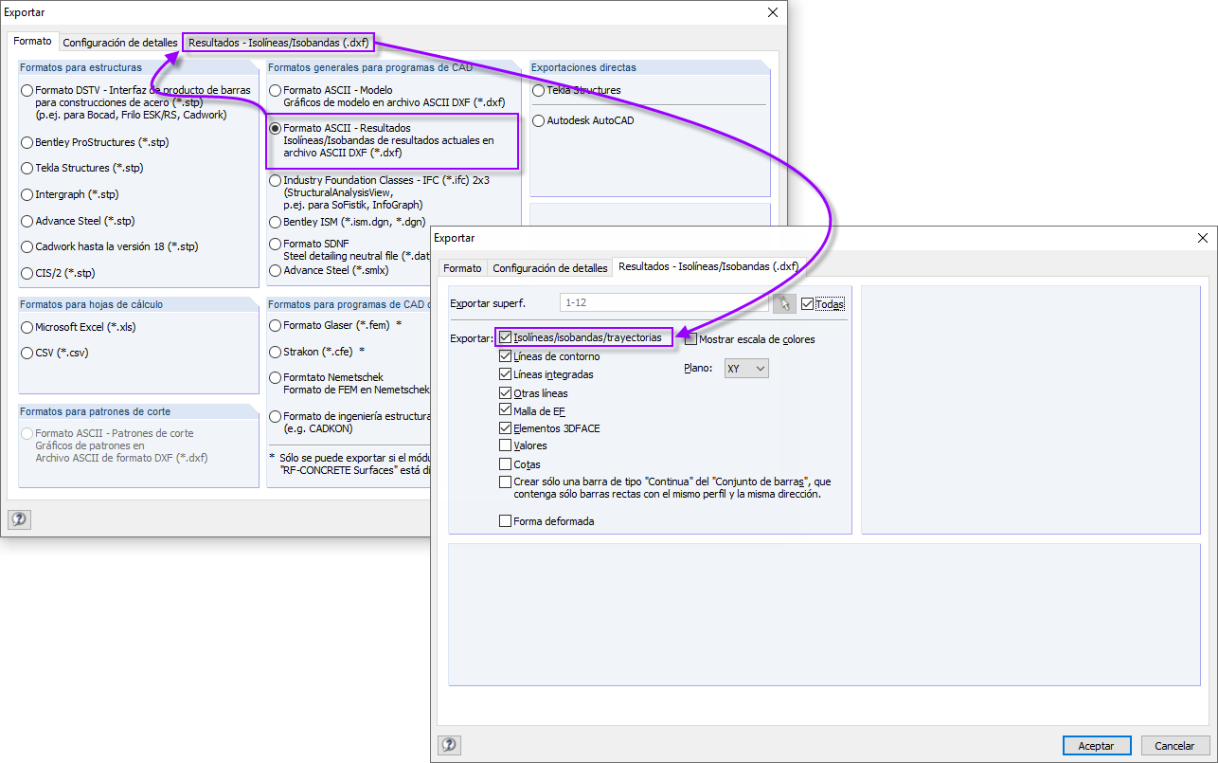Screen dimensions: 1218x763
Task: Select Resultados - Isolíneas/Isobandas tab in front dialog
Action: [x=708, y=267]
